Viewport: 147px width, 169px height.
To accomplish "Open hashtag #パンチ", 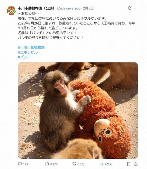I will (24, 57).
